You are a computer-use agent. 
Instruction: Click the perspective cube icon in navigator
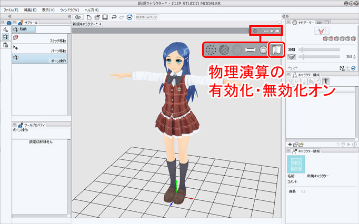click(x=292, y=57)
